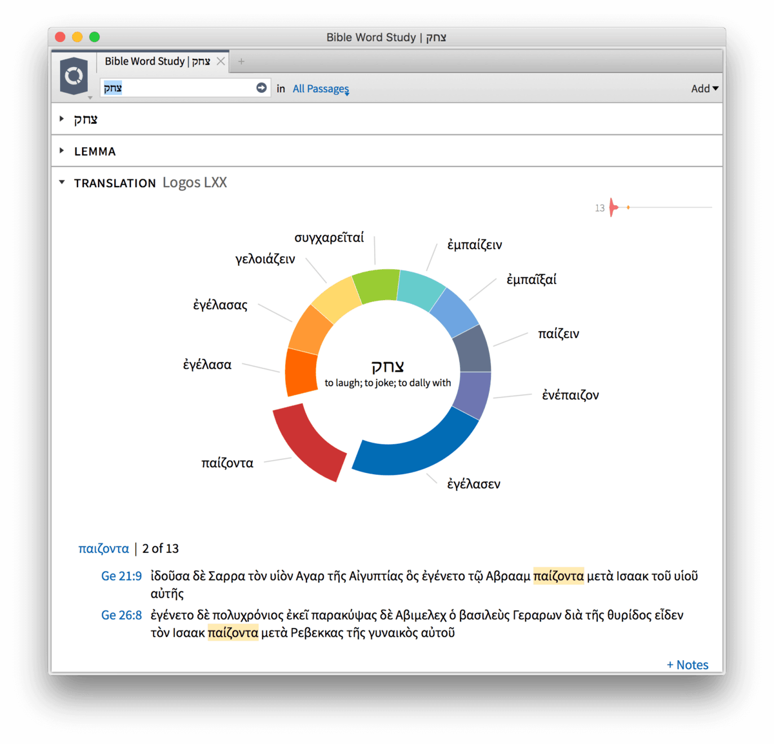Click the + Notes link
The image size is (774, 744).
[x=687, y=665]
